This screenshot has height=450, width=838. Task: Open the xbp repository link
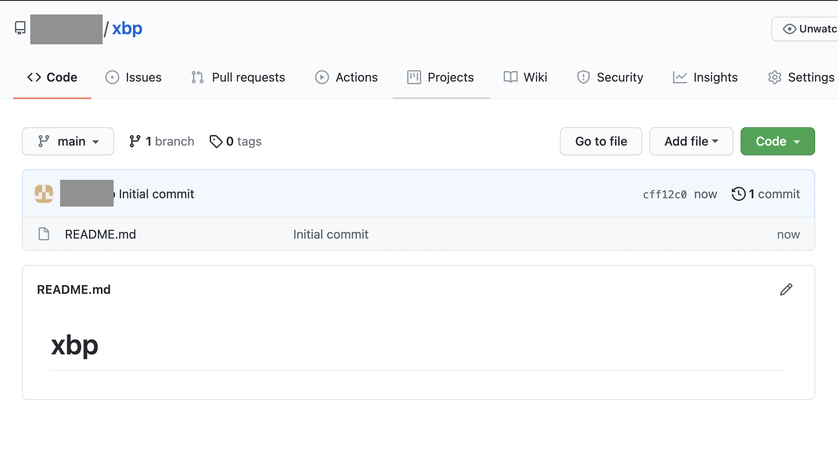click(x=127, y=29)
